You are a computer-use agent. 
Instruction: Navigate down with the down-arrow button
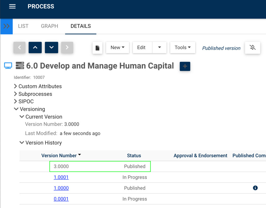[51, 48]
